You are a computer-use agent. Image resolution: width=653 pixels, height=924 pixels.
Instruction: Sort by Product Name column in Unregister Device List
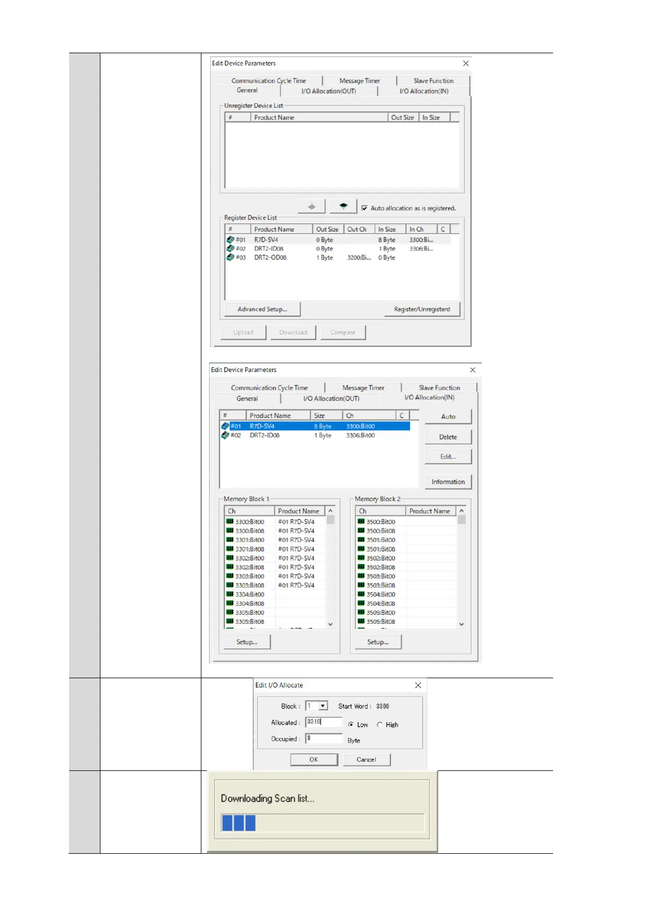pyautogui.click(x=319, y=117)
